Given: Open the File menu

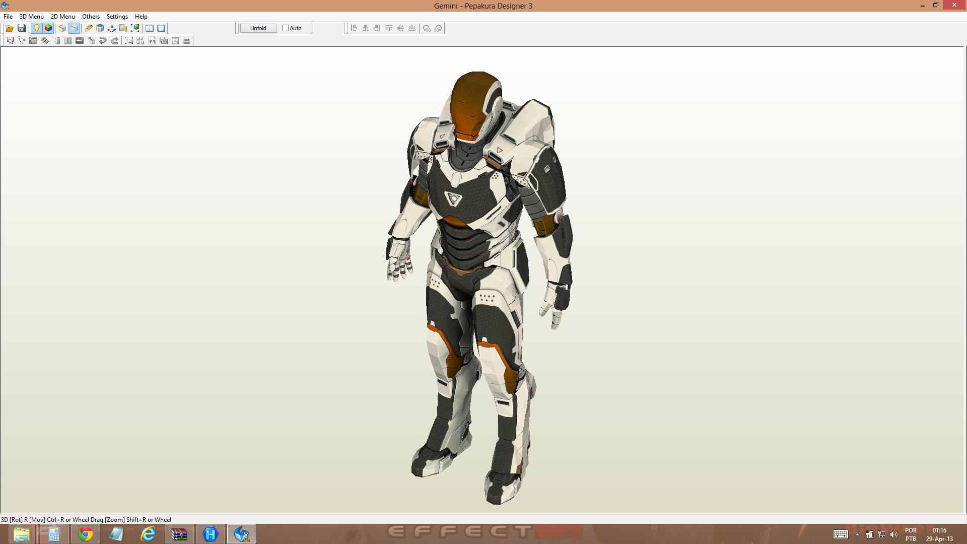Looking at the screenshot, I should [x=8, y=17].
